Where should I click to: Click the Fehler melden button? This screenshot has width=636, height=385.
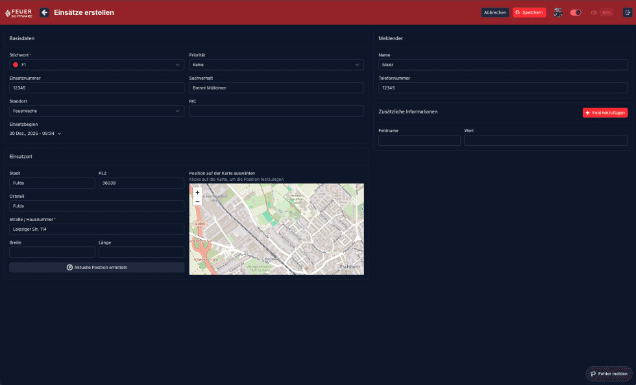609,373
